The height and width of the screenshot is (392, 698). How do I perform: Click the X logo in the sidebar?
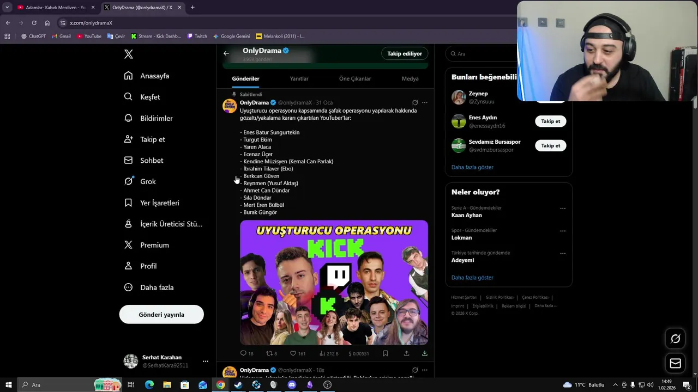129,54
